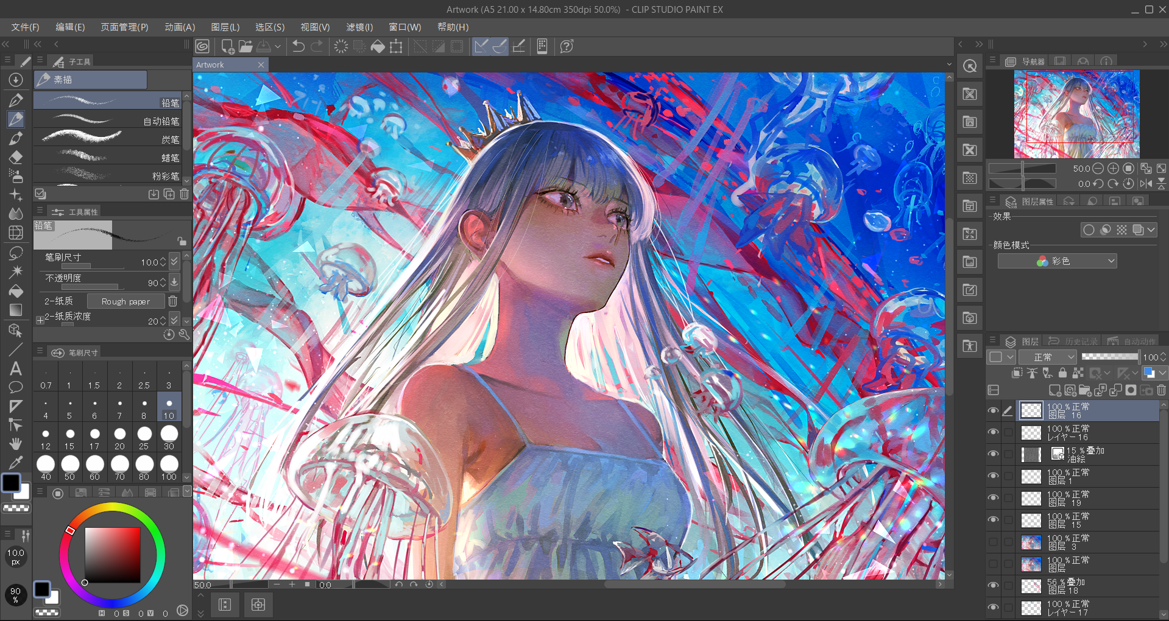Viewport: 1169px width, 621px height.
Task: Delete layer using the layer panel trash icon
Action: [1161, 390]
